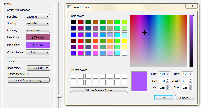The height and width of the screenshot is (108, 201).
Task: Enable the Transparency checkbox
Action: (x=29, y=74)
